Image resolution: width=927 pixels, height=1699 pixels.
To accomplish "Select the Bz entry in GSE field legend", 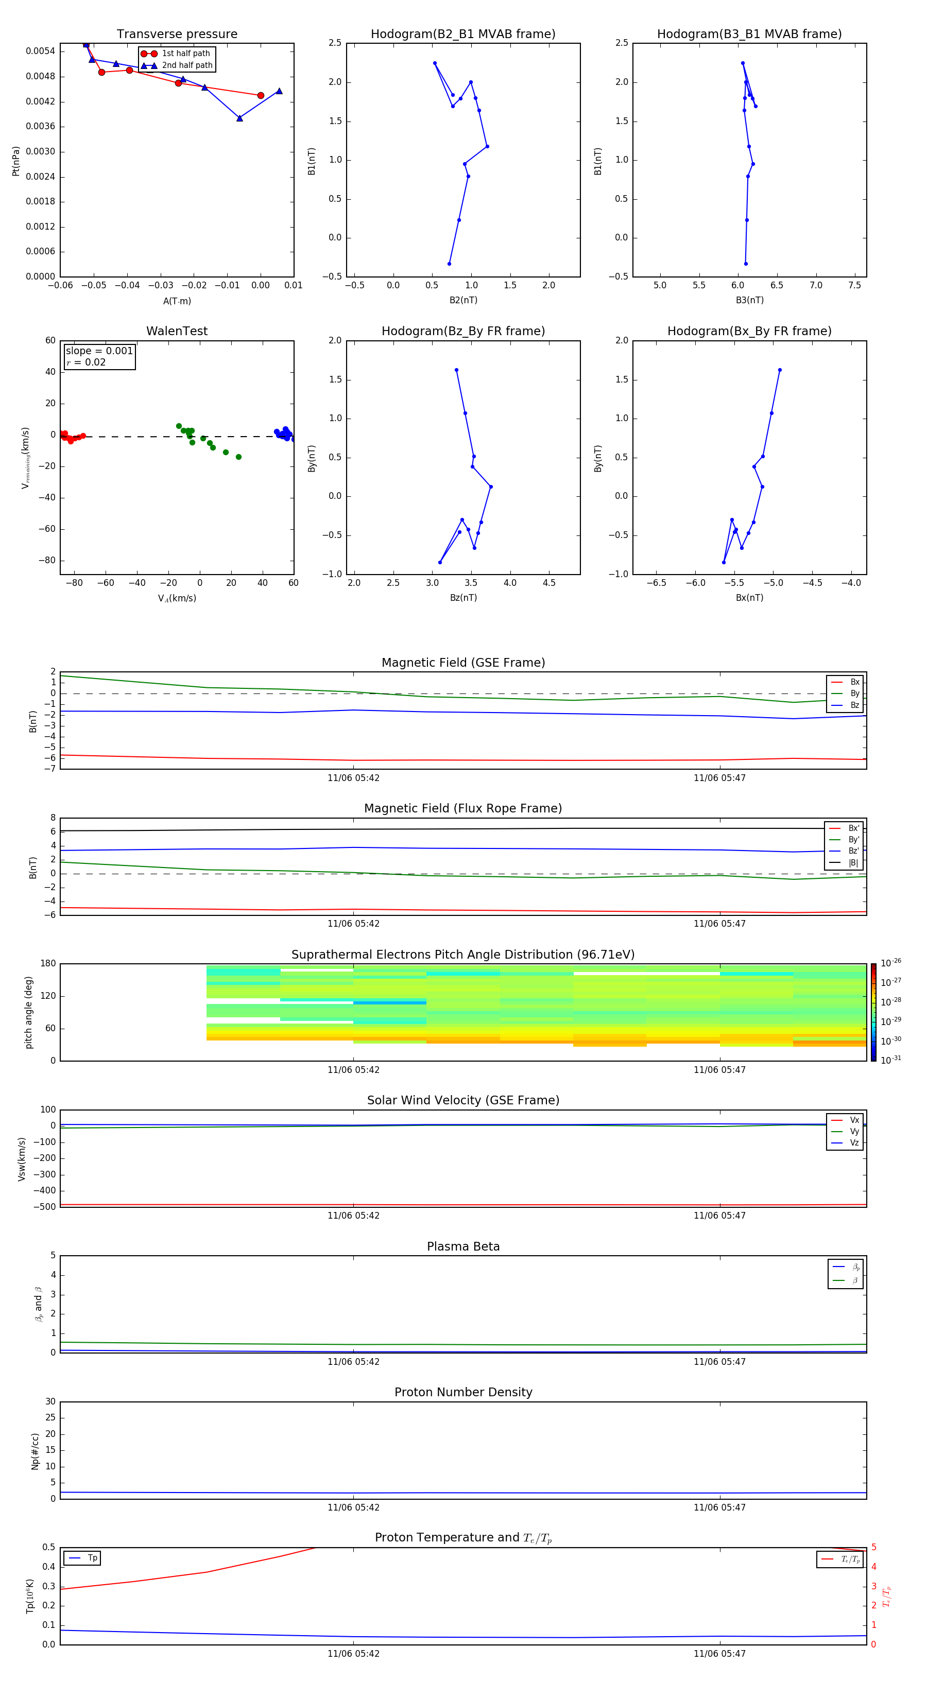I will (x=845, y=705).
